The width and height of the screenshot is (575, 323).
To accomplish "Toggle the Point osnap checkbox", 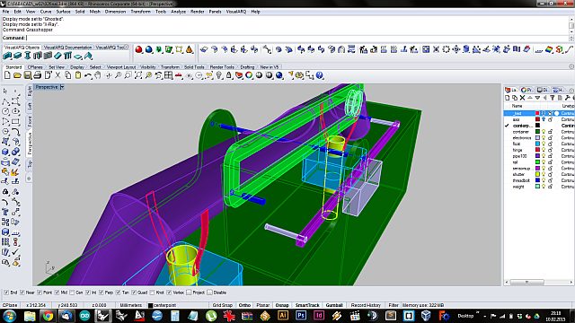I will pyautogui.click(x=40, y=292).
